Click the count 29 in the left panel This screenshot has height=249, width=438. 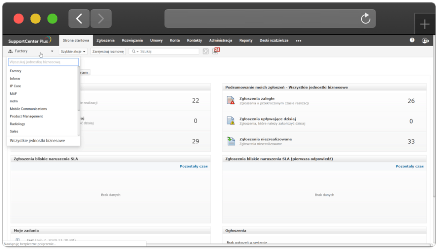[x=195, y=142]
